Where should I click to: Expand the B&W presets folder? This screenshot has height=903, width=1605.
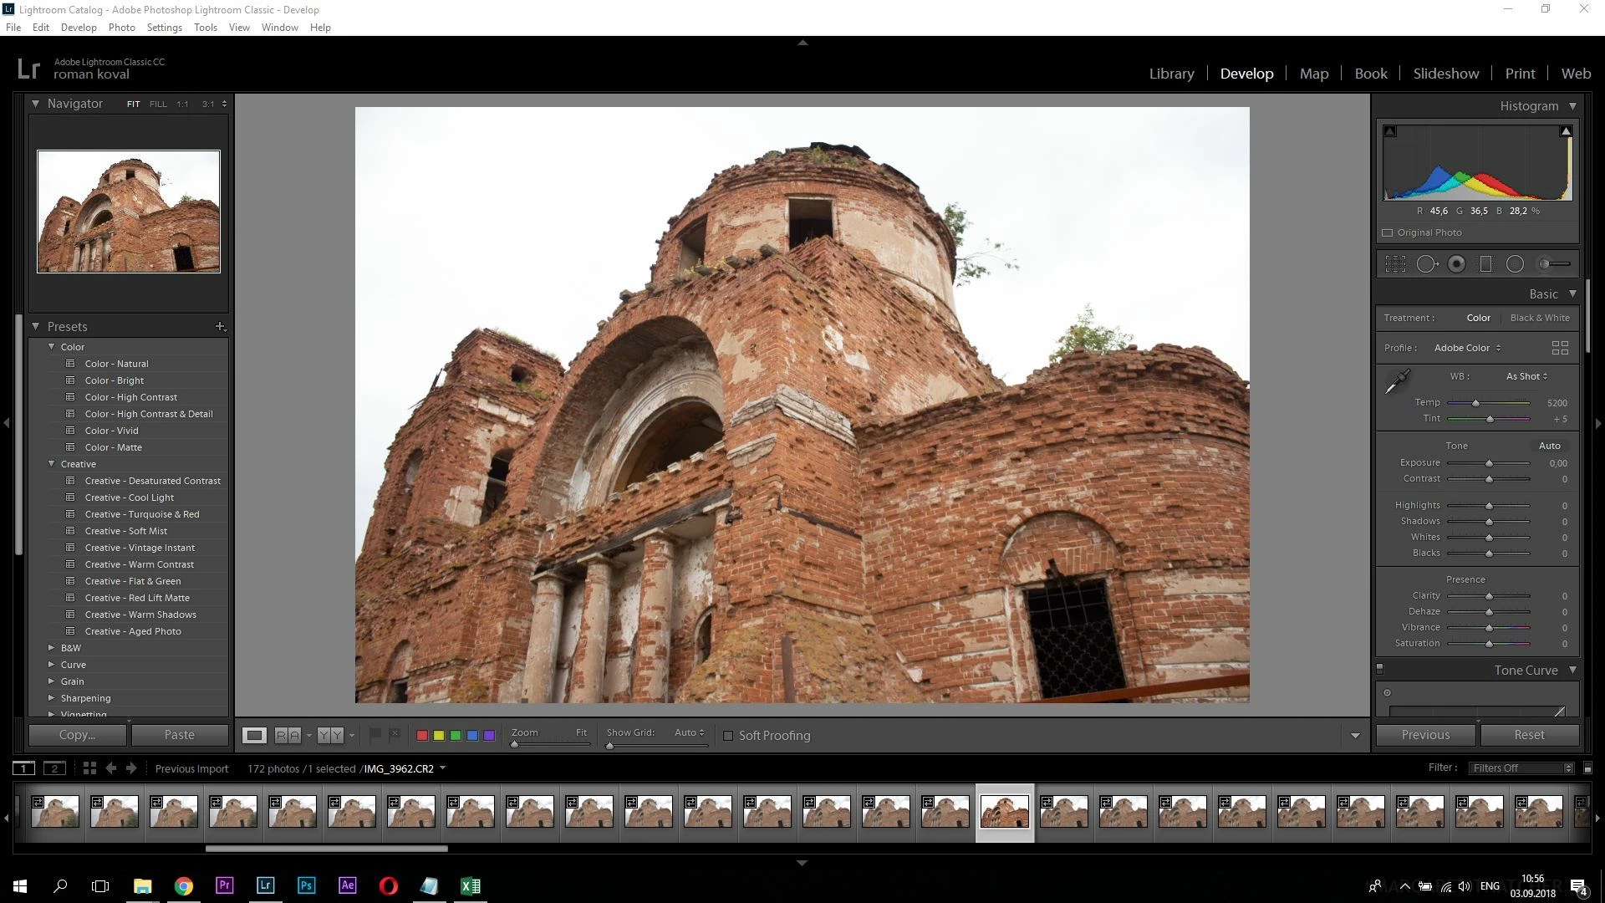pyautogui.click(x=52, y=648)
